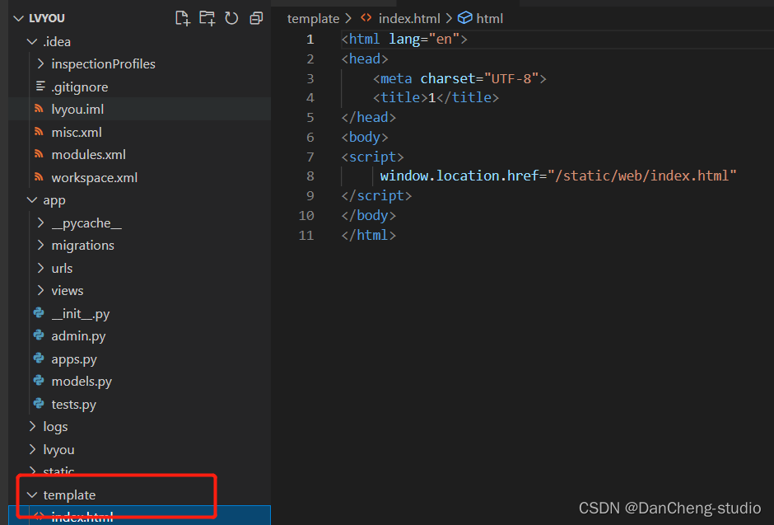Click line number 11 in the gutter
The image size is (774, 525).
tap(306, 235)
